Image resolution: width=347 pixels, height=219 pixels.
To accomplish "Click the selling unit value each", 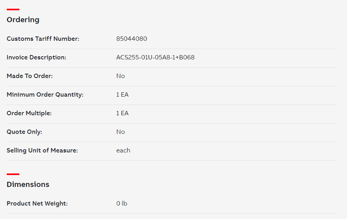I will (123, 150).
